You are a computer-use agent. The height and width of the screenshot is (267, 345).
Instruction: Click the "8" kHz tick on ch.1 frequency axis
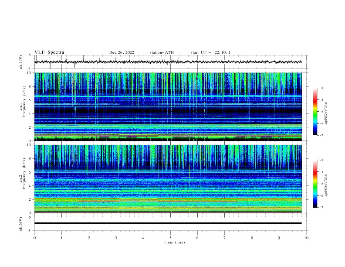[30, 86]
